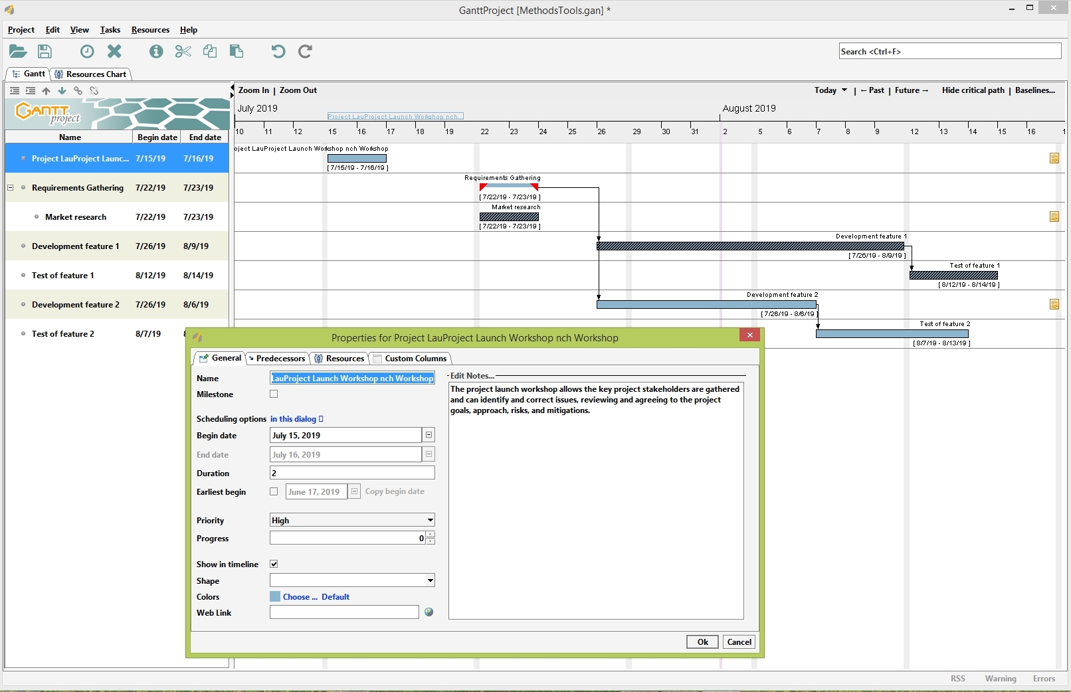Confirm properties with the Ok button
The image size is (1071, 692).
point(702,642)
